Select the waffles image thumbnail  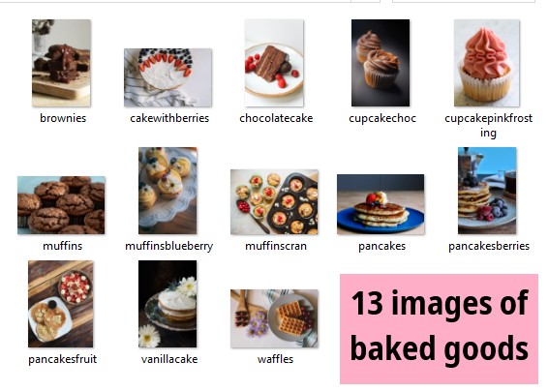coord(274,318)
